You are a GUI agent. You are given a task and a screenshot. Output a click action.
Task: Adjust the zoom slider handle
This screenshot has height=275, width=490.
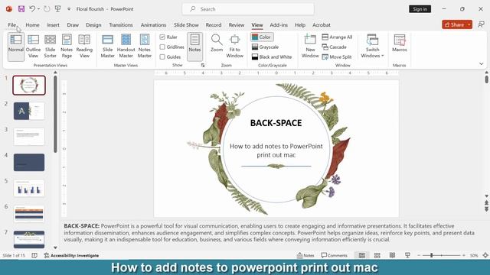[432, 255]
